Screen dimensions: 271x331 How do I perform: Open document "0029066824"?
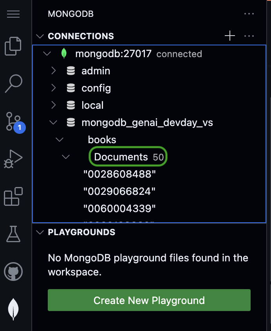click(149, 191)
